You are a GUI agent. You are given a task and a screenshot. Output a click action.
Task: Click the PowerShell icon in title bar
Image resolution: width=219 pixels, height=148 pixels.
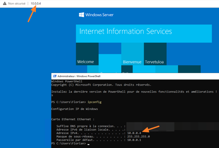click(x=55, y=76)
